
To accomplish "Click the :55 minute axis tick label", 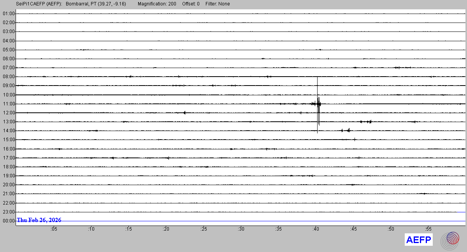I will (x=428, y=229).
